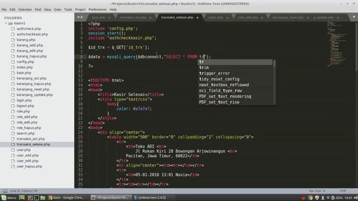Open the File menu
Image resolution: width=358 pixels, height=201 pixels.
4,9
